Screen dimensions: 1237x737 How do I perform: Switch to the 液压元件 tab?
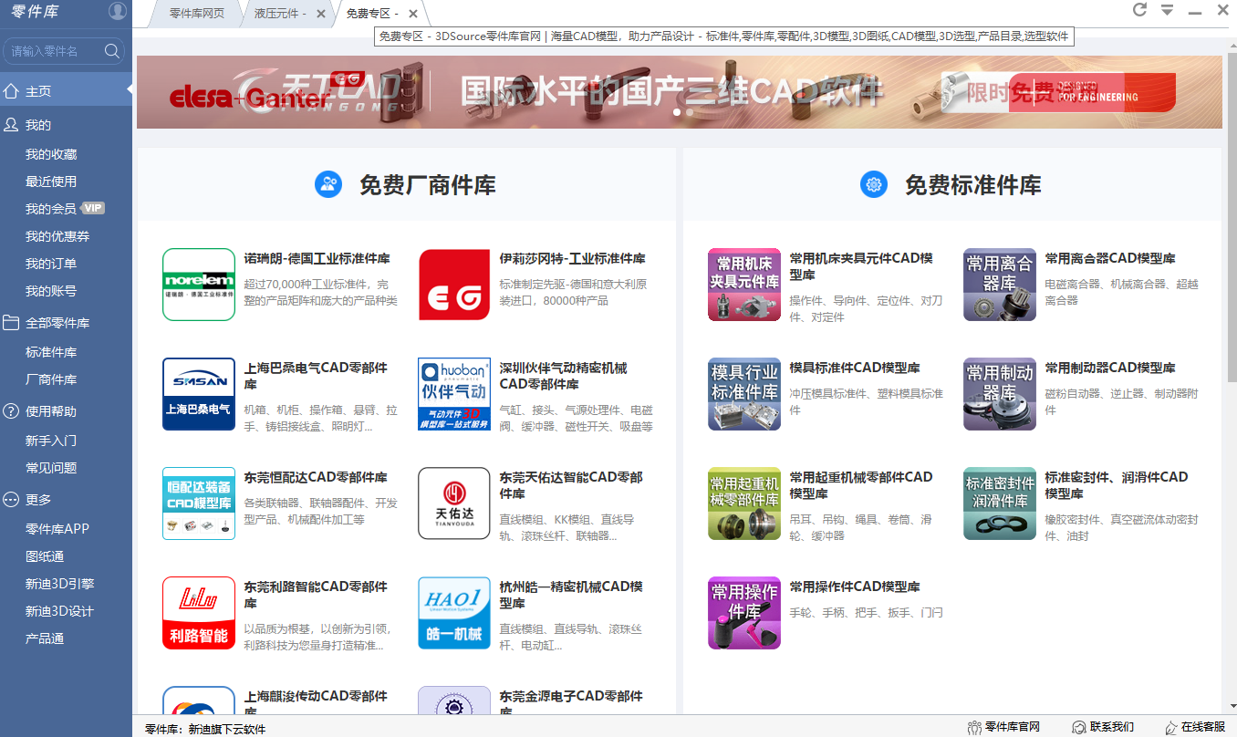click(x=280, y=14)
